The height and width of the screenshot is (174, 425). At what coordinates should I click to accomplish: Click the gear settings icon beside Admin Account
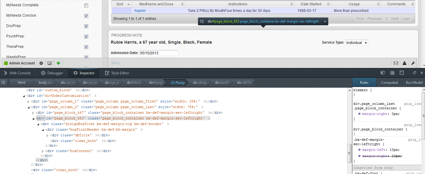coord(41,63)
